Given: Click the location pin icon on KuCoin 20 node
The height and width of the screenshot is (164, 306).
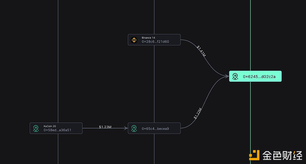Looking at the screenshot, I should (x=36, y=128).
